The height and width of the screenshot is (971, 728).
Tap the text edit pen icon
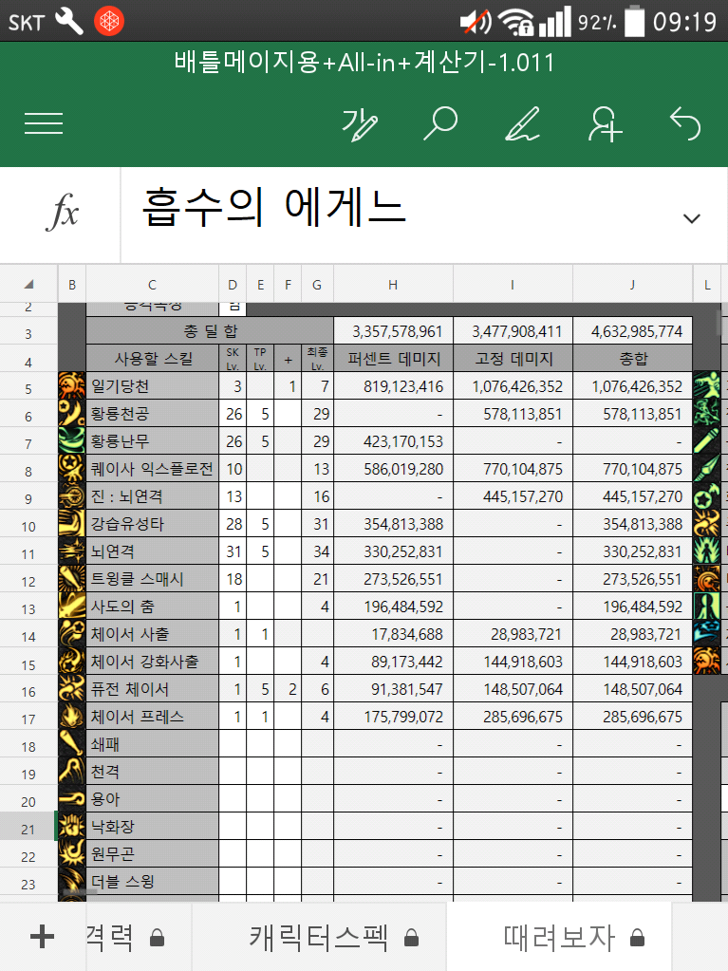360,123
